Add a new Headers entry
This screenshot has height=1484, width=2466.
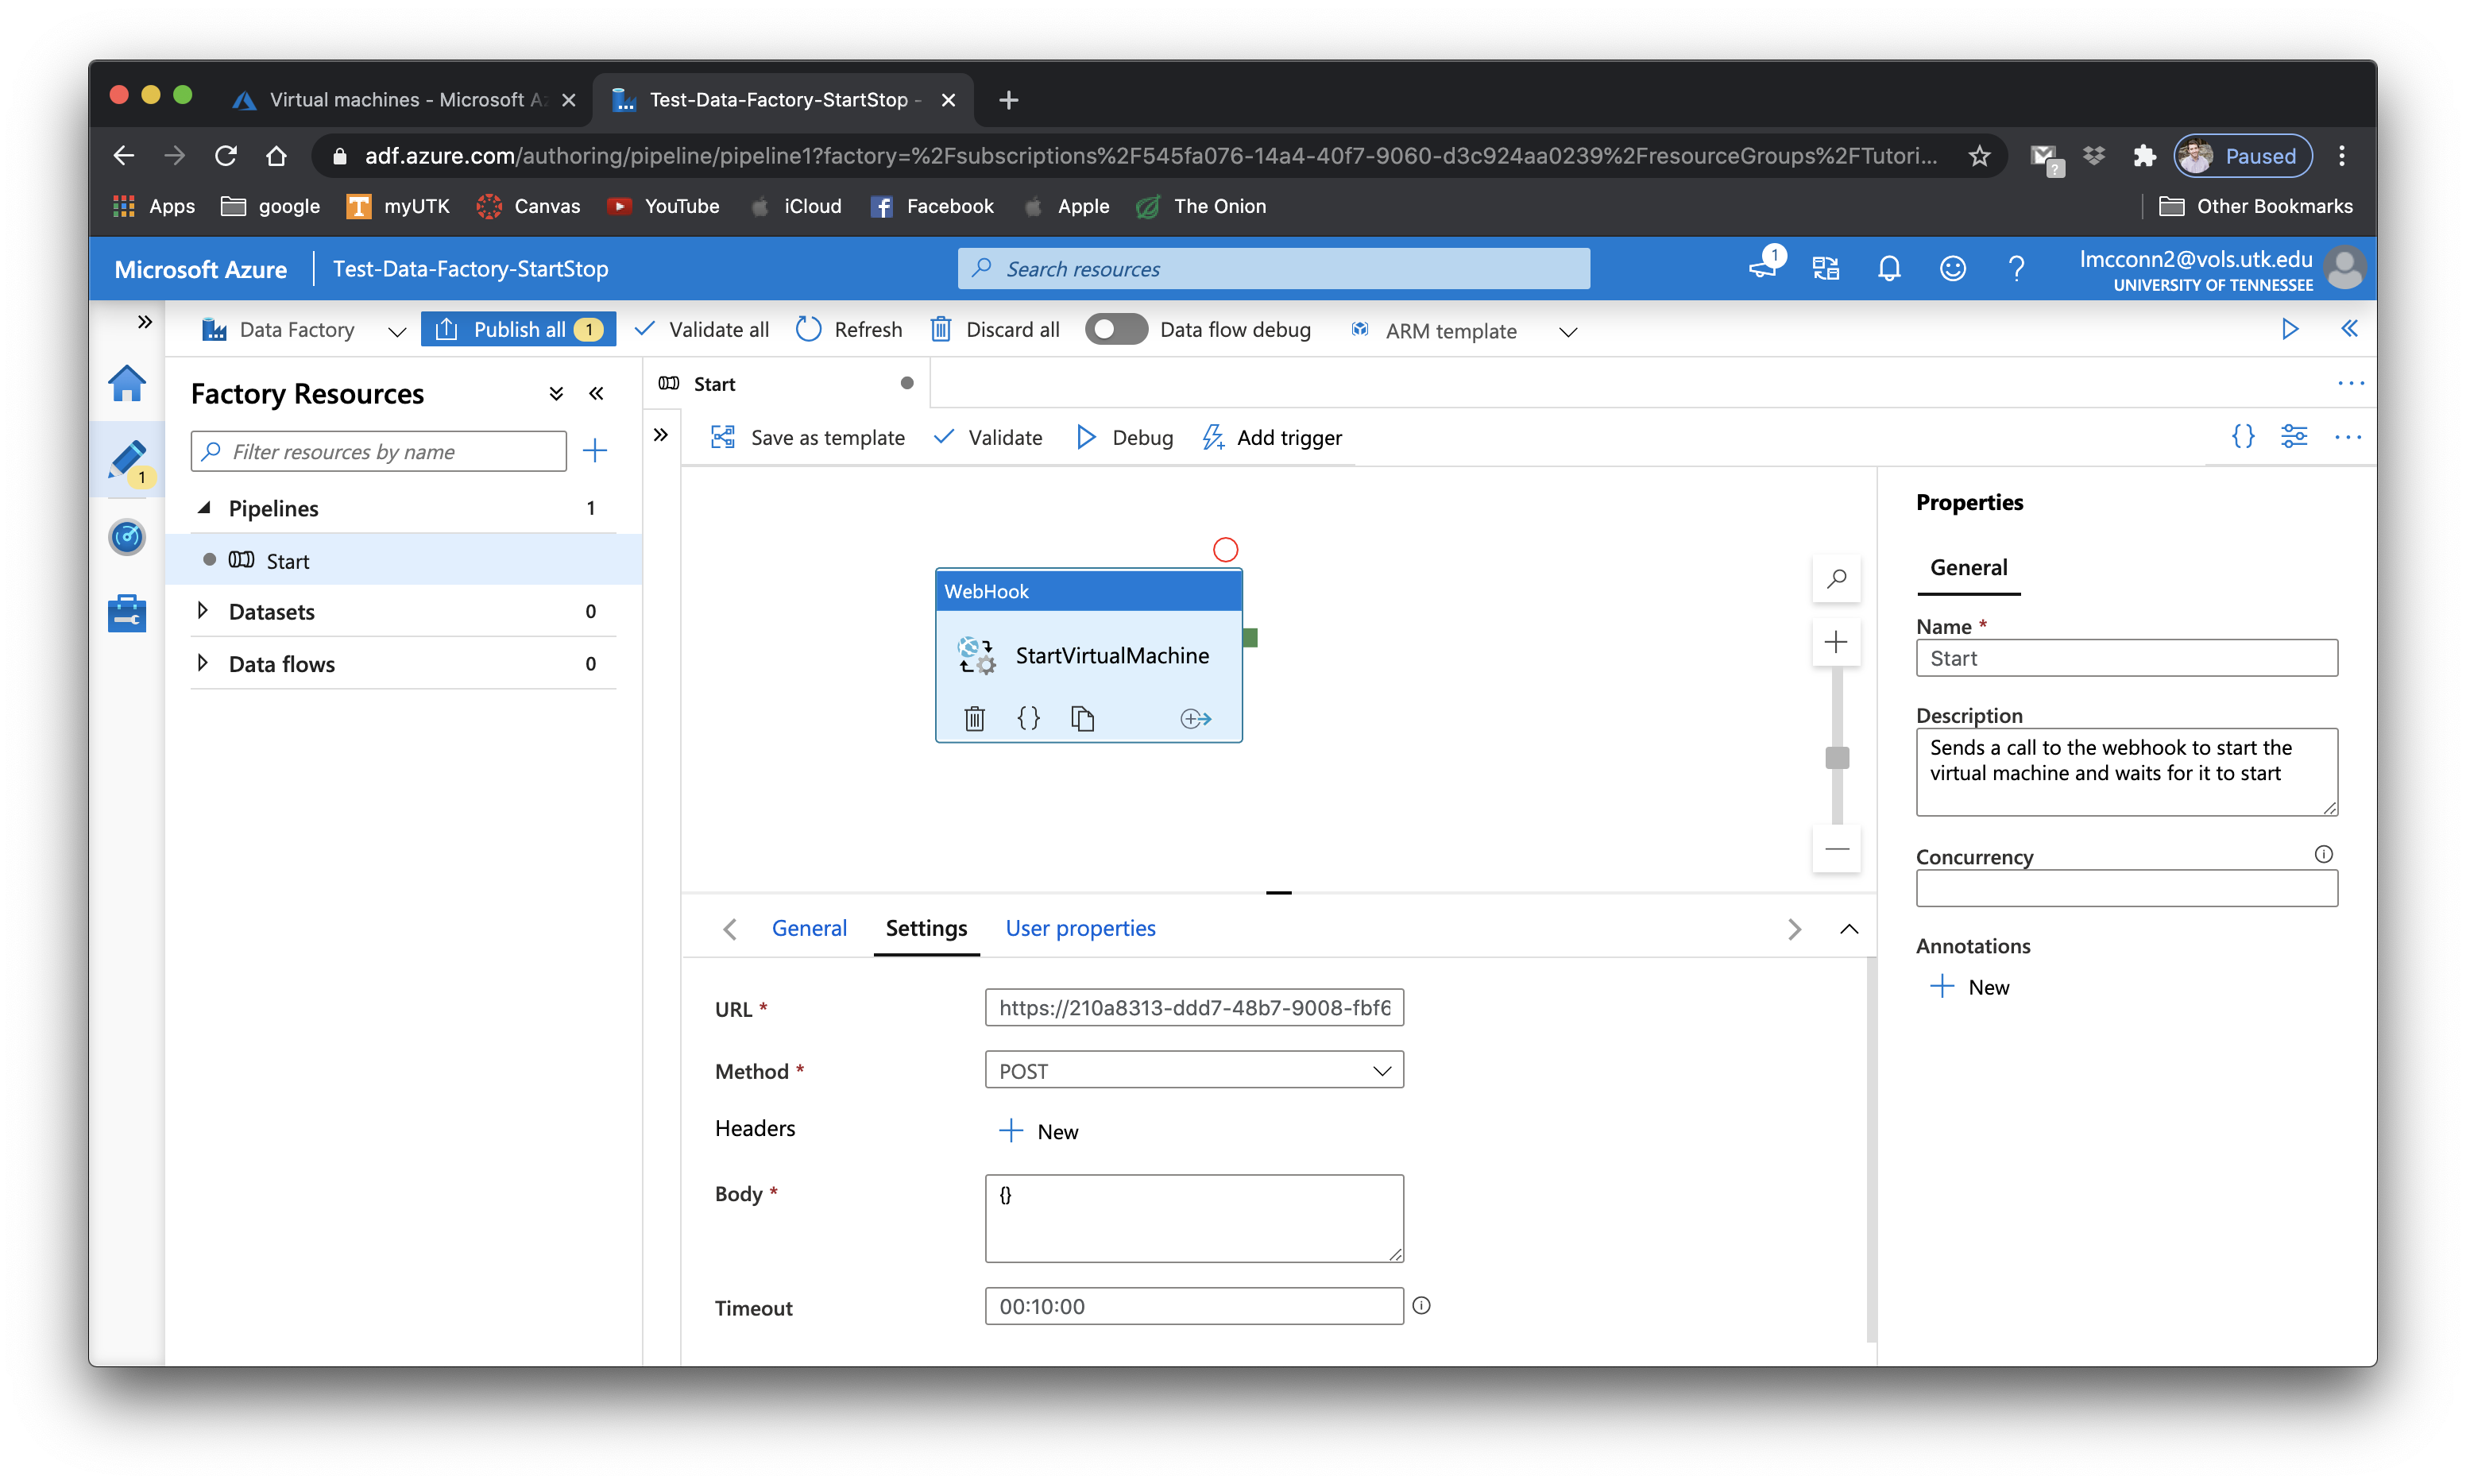tap(1038, 1131)
